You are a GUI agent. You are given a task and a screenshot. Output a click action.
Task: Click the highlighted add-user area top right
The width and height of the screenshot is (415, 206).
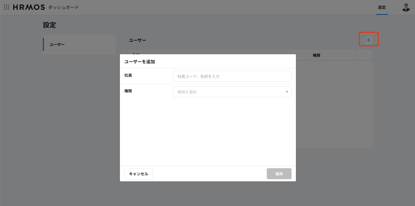[x=369, y=39]
